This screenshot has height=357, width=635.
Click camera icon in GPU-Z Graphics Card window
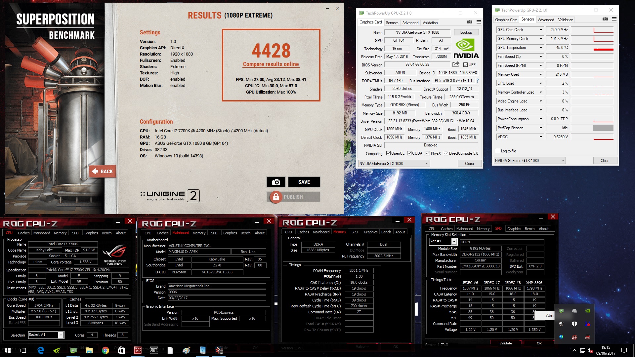click(469, 22)
